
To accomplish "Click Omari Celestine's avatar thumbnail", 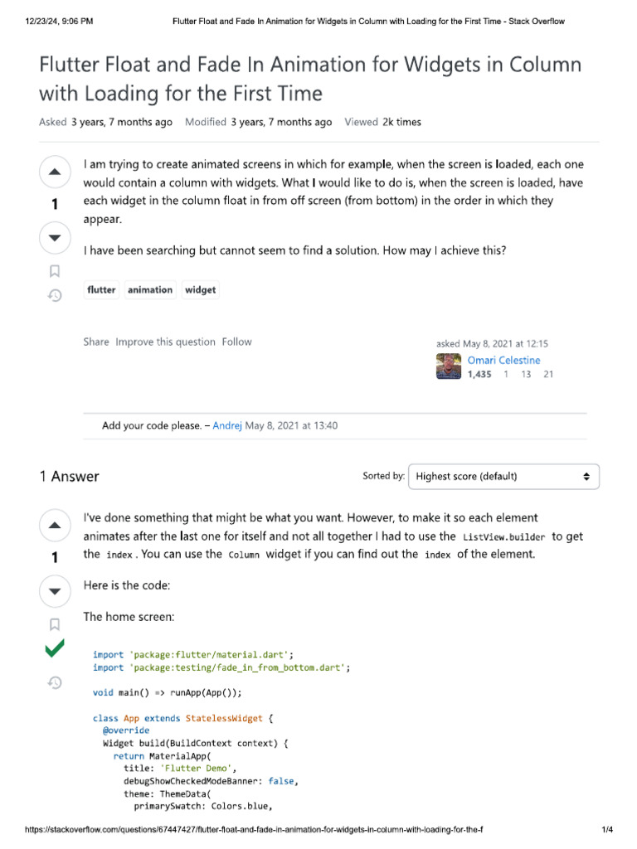I will coord(449,366).
